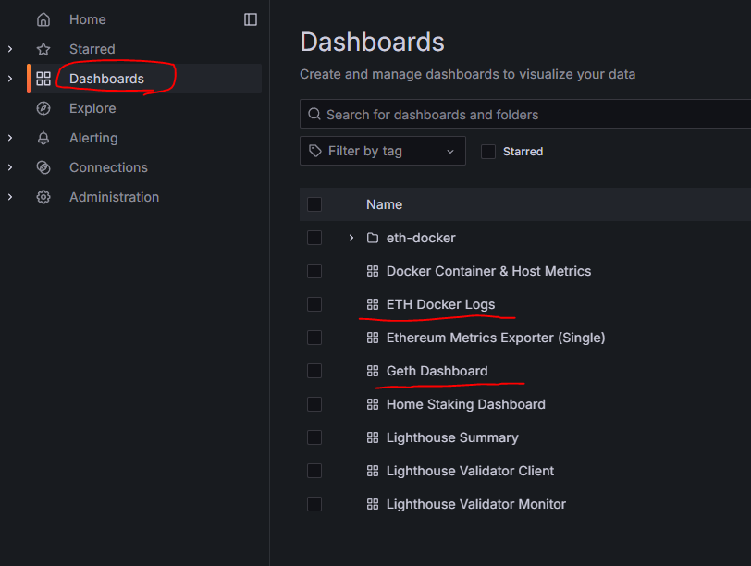Screen dimensions: 751x566
Task: Click the magnifier icon in search box
Action: tap(314, 114)
